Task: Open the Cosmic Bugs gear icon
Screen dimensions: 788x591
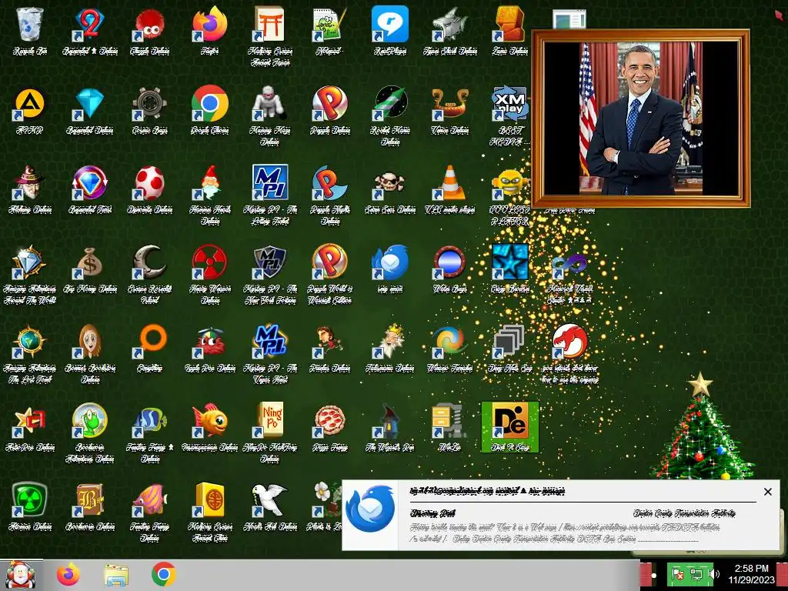Action: [150, 105]
